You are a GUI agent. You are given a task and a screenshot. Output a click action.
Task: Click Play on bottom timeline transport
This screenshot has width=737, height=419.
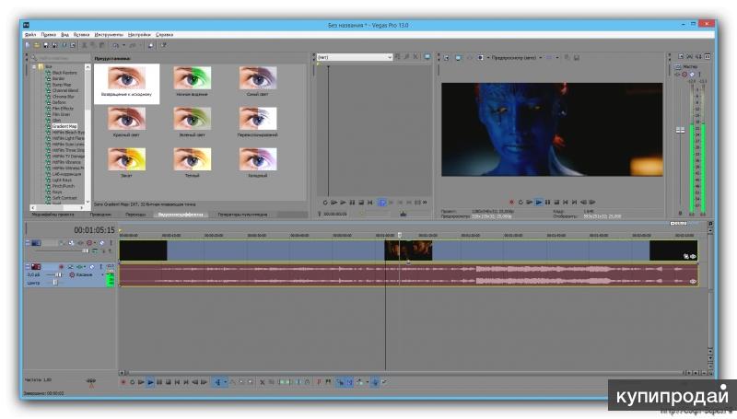[150, 382]
